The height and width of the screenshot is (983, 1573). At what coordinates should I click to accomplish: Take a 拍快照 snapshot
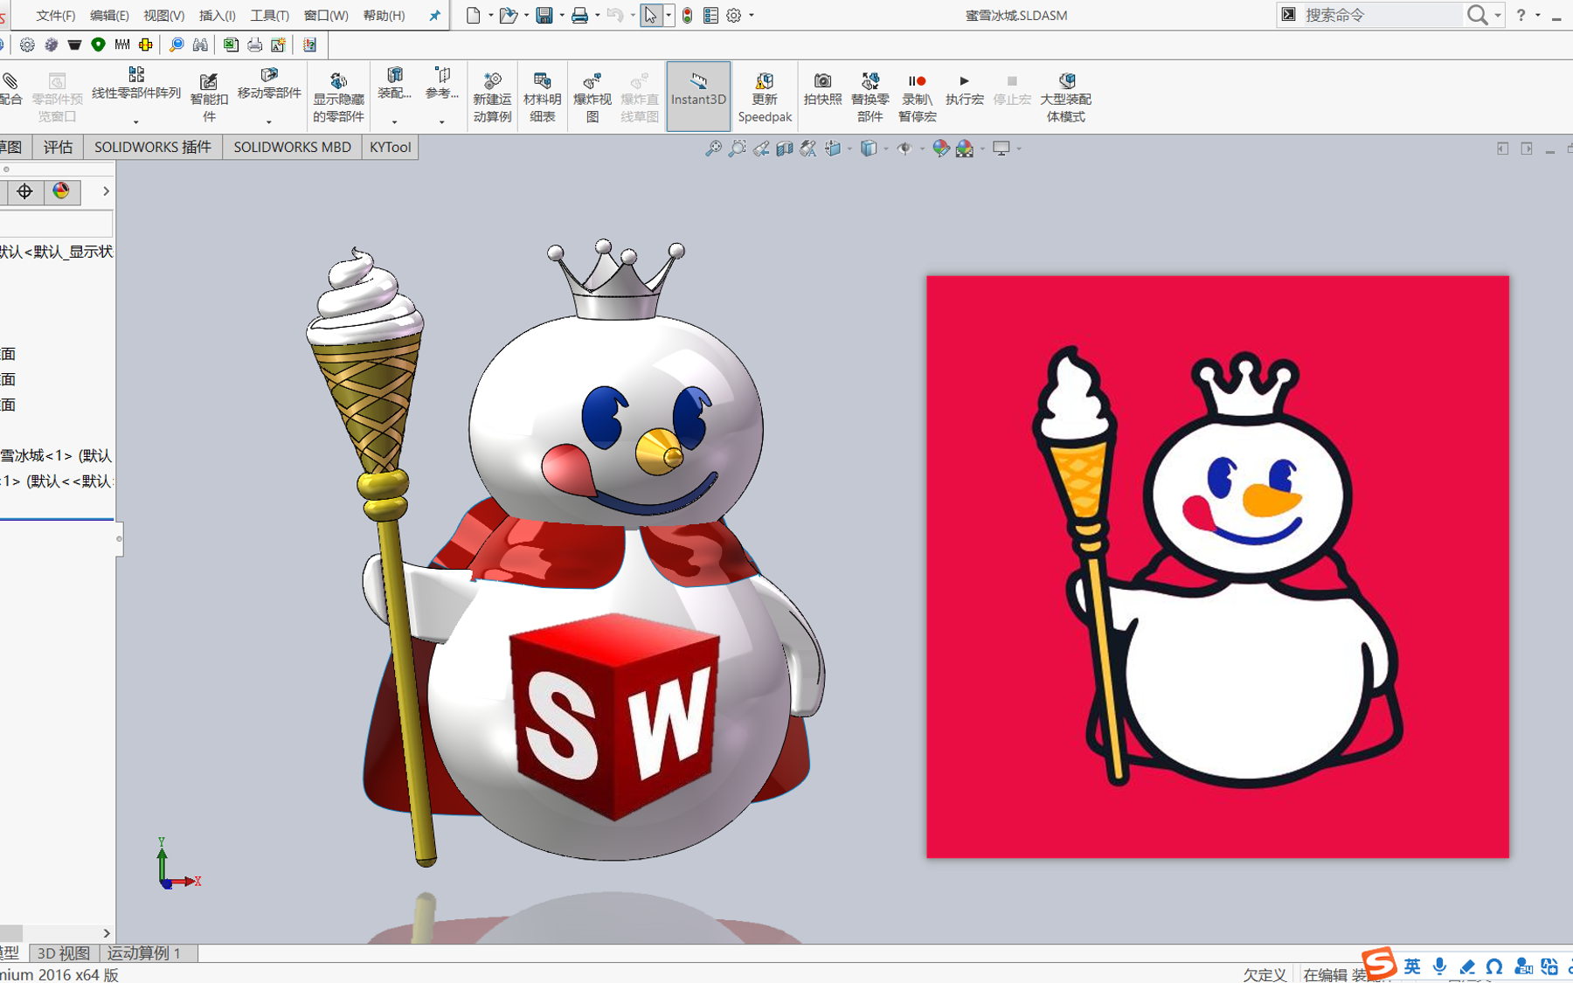pyautogui.click(x=822, y=90)
